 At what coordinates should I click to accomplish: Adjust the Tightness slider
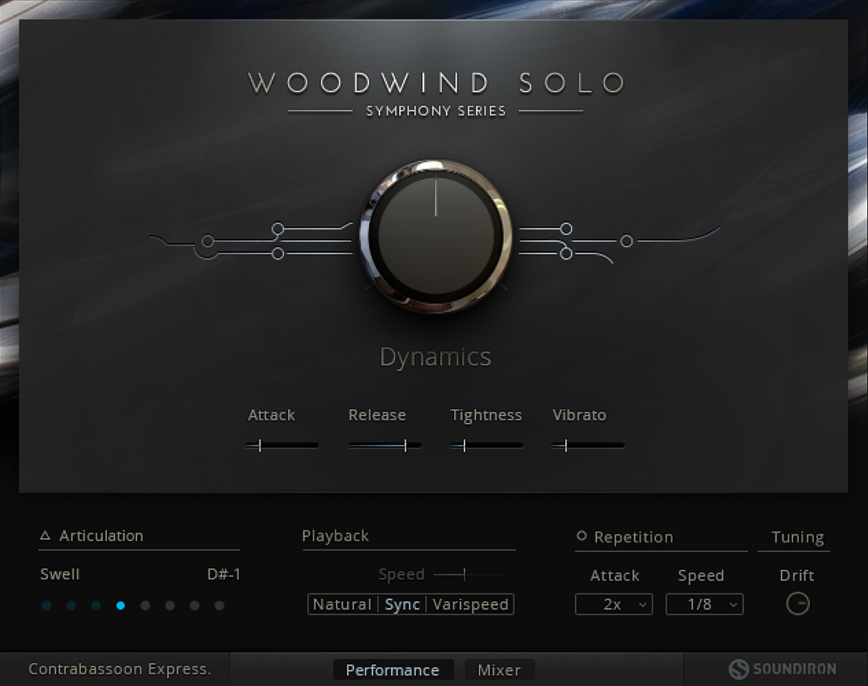point(486,445)
